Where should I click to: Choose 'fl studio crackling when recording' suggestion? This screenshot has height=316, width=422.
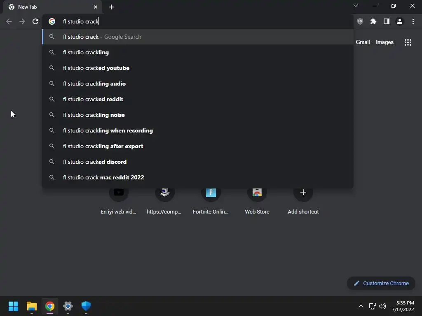[198, 130]
